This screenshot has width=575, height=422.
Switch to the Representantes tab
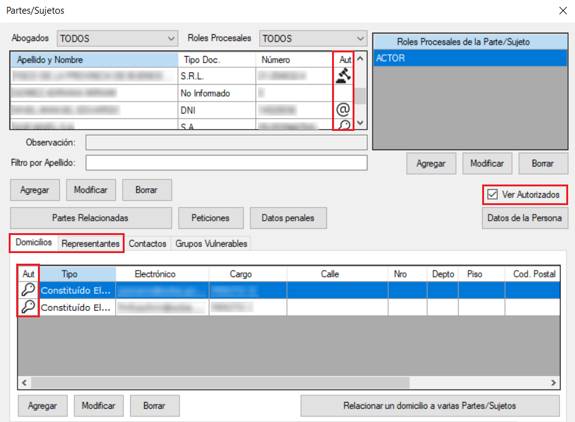pos(90,244)
